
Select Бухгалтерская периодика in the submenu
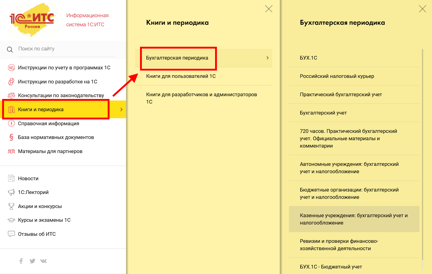[x=203, y=58]
